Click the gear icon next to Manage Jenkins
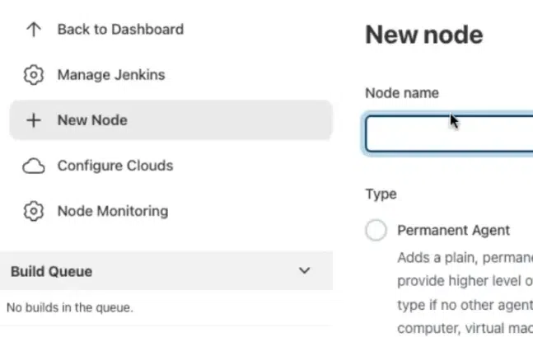This screenshot has height=337, width=533. 33,75
